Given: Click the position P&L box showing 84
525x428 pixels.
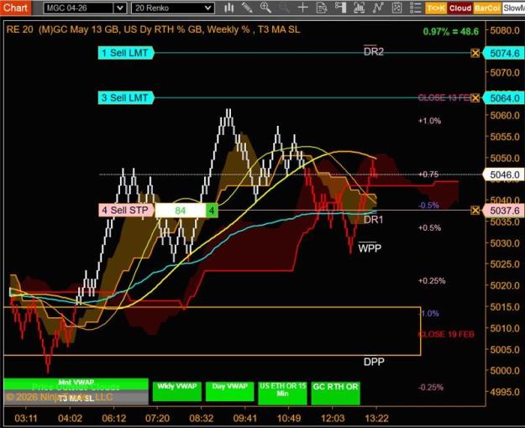Looking at the screenshot, I should tap(181, 211).
